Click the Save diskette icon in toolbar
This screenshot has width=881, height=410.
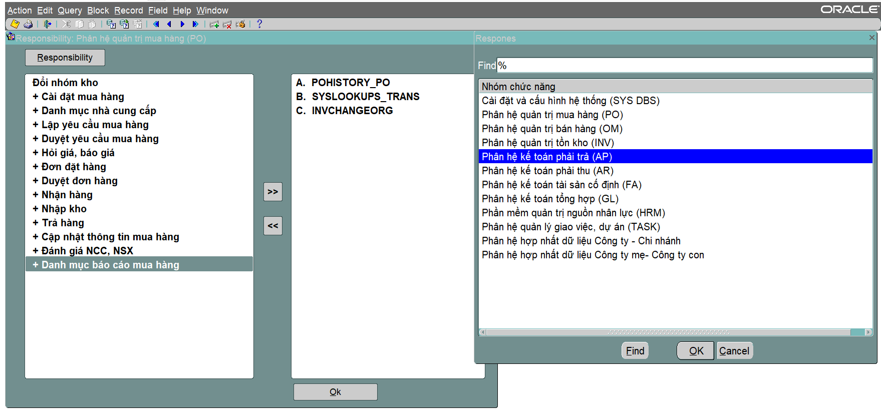point(15,24)
